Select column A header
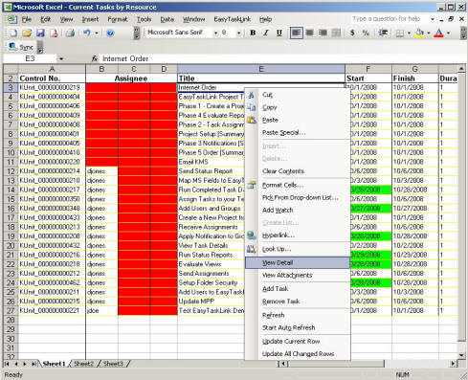The image size is (468, 380). tap(52, 69)
